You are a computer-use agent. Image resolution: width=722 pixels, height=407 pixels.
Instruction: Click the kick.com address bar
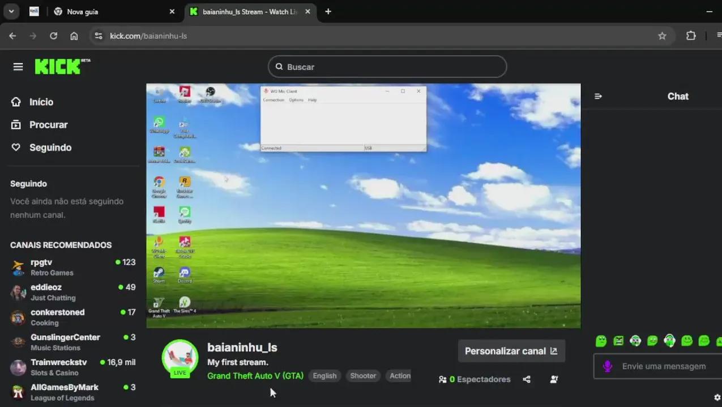[x=382, y=36]
